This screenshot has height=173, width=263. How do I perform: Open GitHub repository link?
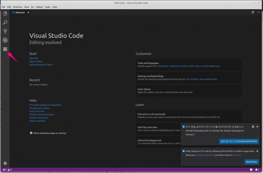point(39,118)
